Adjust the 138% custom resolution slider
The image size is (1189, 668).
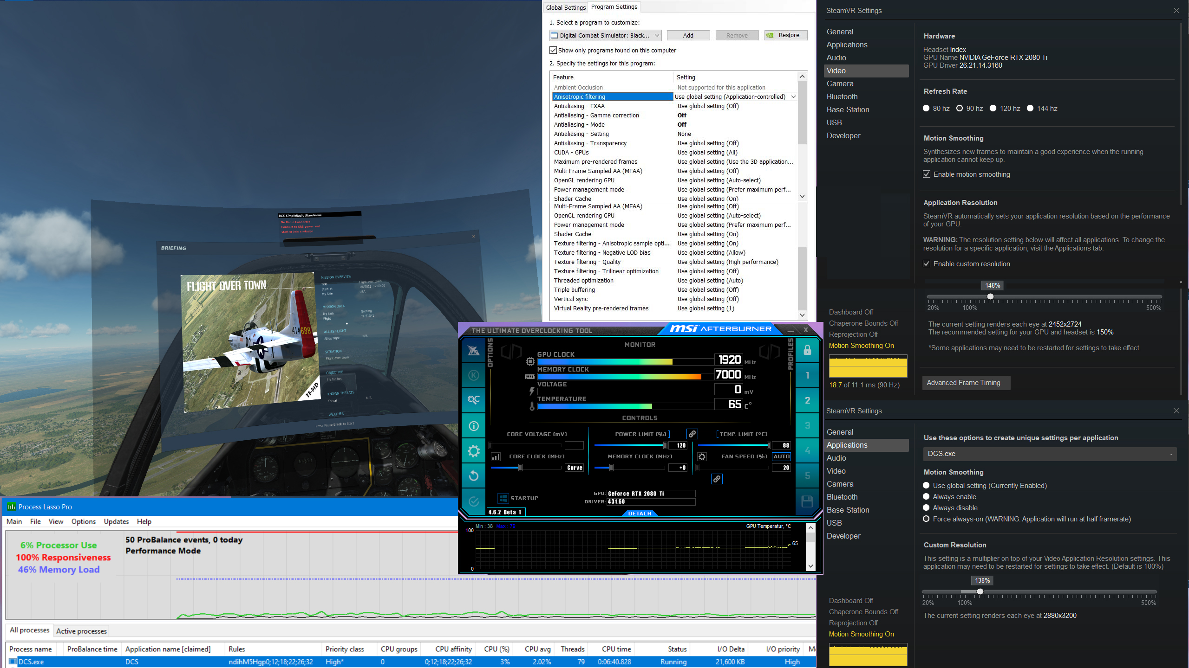pos(980,591)
